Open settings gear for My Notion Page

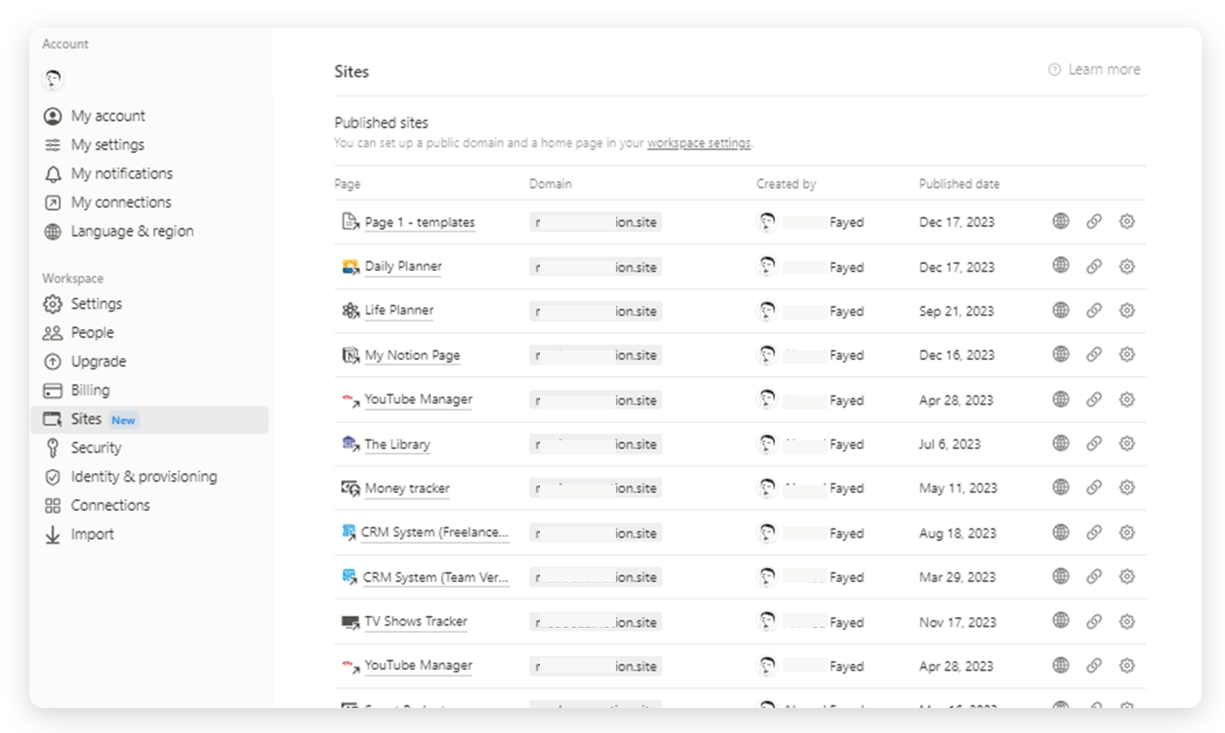point(1127,355)
